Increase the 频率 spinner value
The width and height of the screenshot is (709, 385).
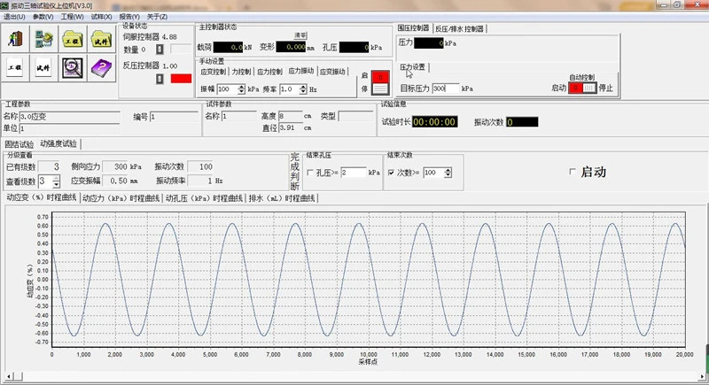pos(303,87)
